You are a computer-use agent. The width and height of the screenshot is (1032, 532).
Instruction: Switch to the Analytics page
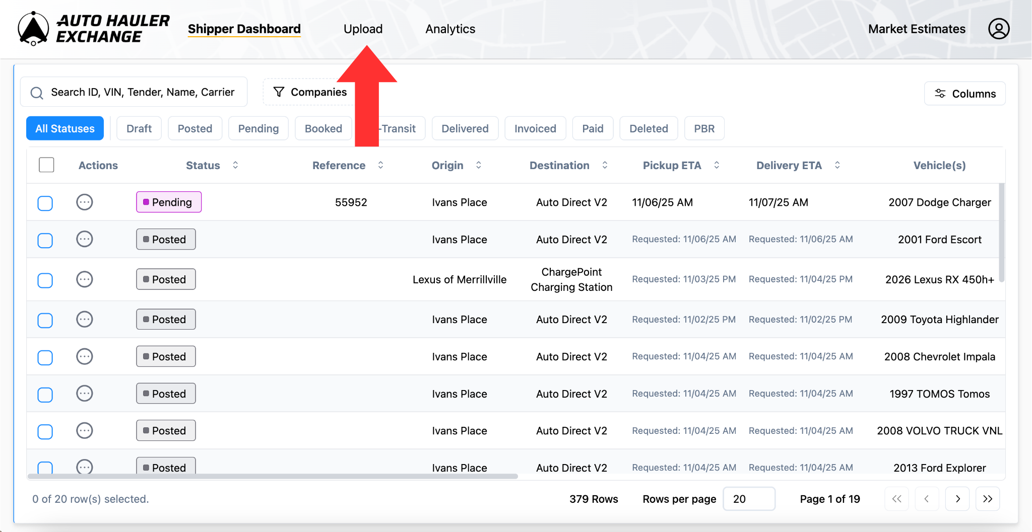pyautogui.click(x=450, y=29)
